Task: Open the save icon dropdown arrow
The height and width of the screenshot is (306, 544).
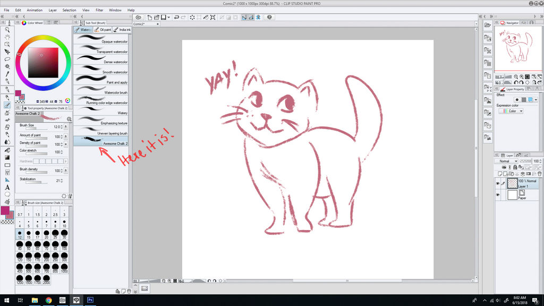Action: point(168,18)
